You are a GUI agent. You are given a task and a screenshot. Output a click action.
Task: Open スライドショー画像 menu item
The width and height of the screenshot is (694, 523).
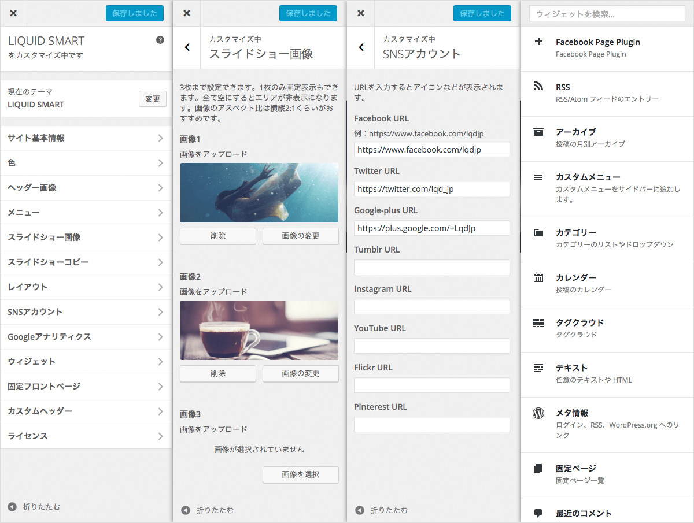pyautogui.click(x=86, y=238)
